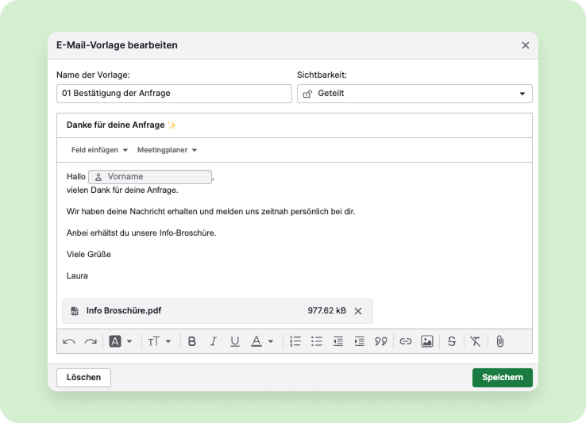The image size is (586, 423).
Task: Click the Löschen button
Action: click(x=83, y=378)
